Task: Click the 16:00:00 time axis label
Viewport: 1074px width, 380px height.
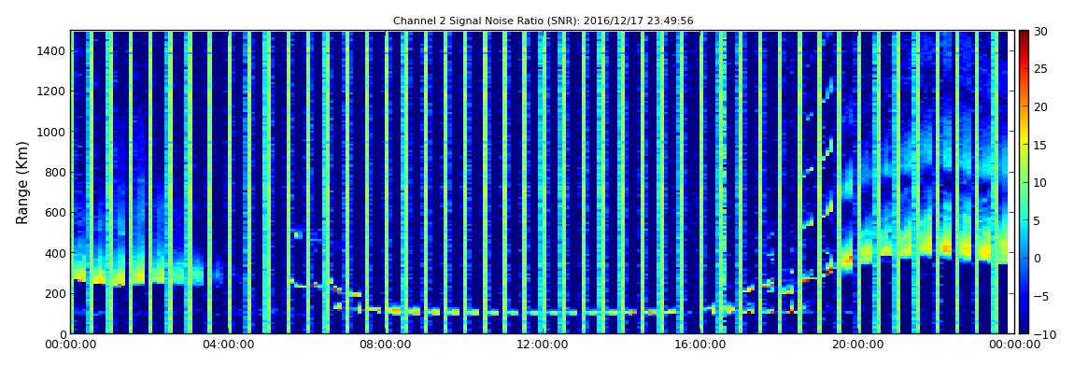Action: pos(700,345)
